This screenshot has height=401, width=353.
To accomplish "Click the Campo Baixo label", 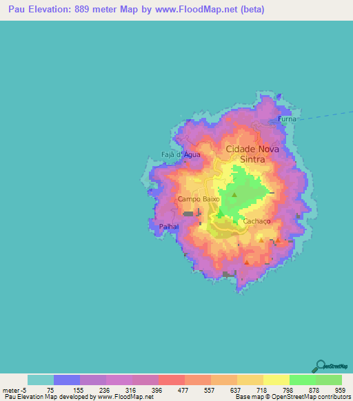I will coord(199,199).
